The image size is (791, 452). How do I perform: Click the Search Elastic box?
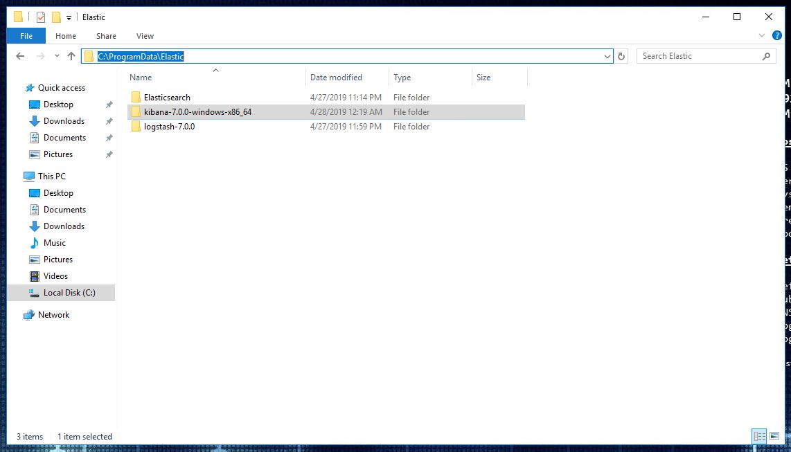705,56
